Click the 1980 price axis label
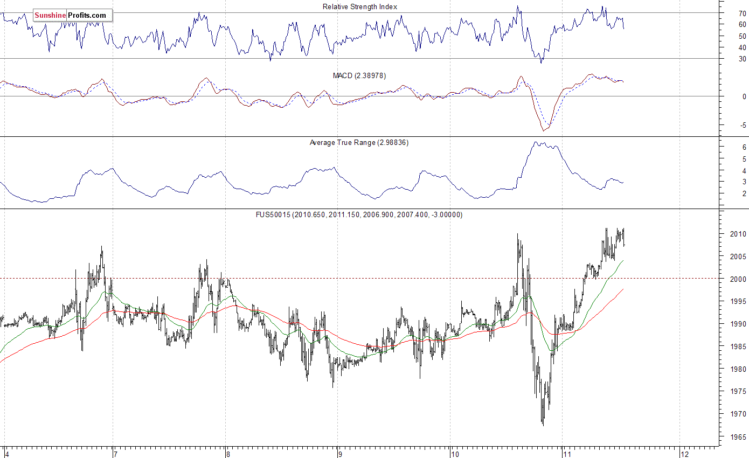This screenshot has height=458, width=749. 739,370
